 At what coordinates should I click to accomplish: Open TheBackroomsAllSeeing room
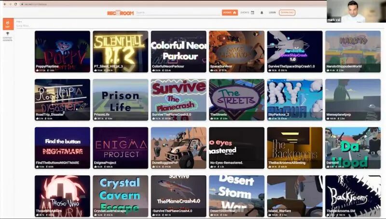pyautogui.click(x=295, y=148)
